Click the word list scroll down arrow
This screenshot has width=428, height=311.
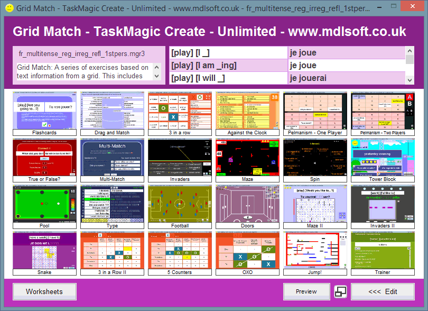pyautogui.click(x=410, y=80)
